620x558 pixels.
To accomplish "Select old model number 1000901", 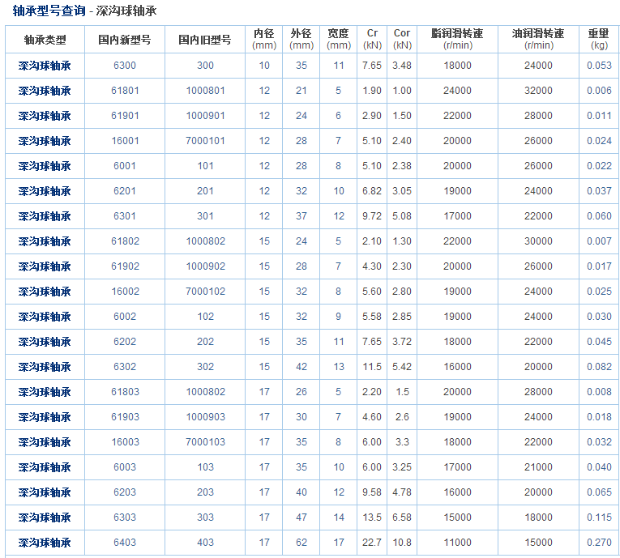I will coord(205,115).
